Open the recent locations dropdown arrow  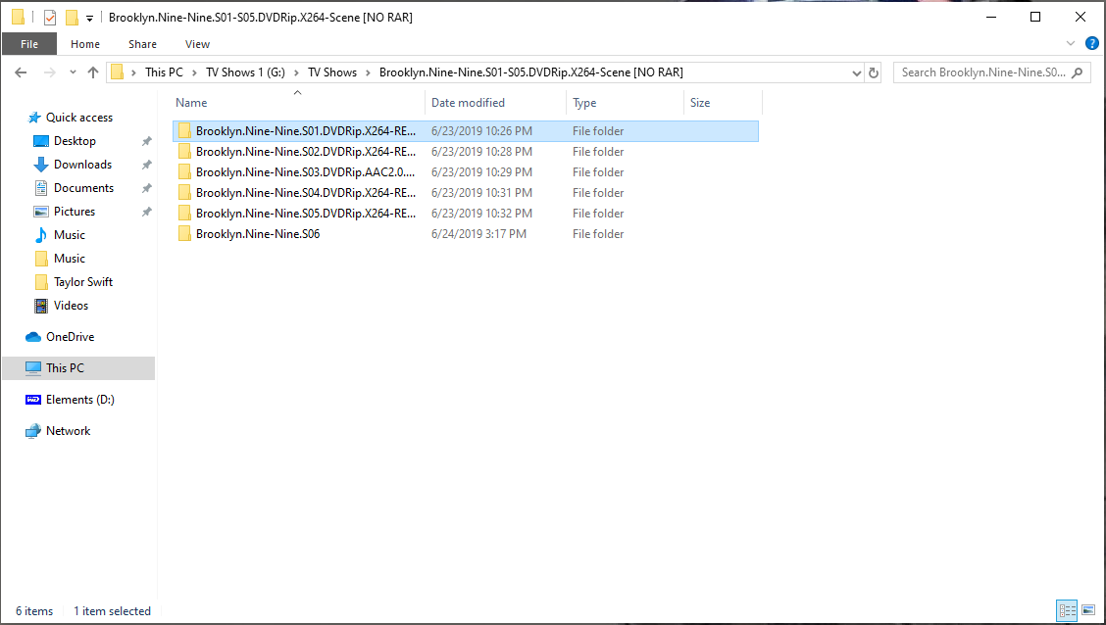[73, 72]
